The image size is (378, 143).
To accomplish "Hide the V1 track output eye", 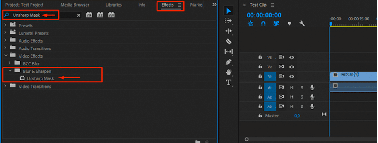I will (x=292, y=76).
